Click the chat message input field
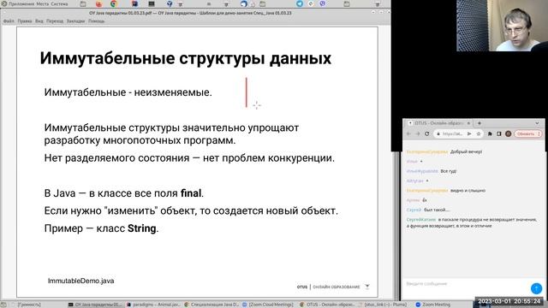This screenshot has width=548, height=308. click(467, 284)
